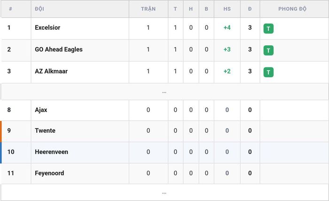Open the Feyenoord team link
This screenshot has height=201, width=329.
point(49,173)
